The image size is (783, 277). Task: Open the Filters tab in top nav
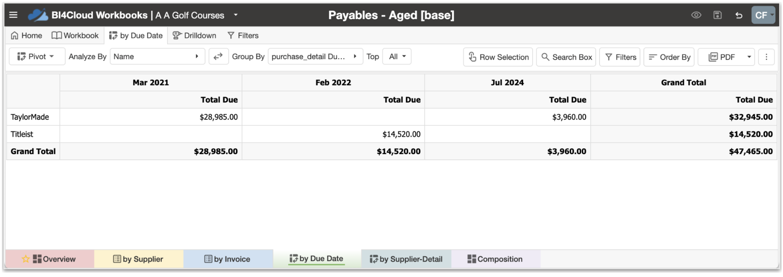243,36
